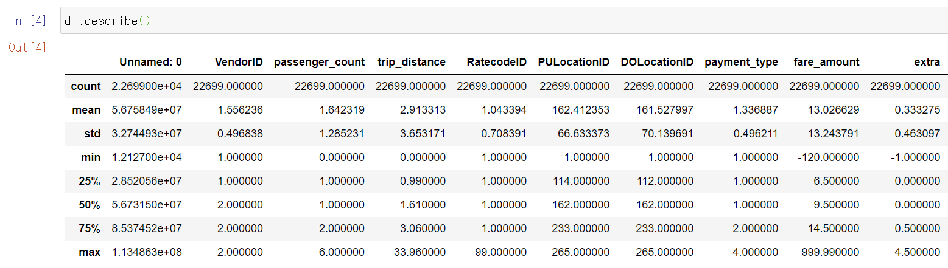The width and height of the screenshot is (948, 268).
Task: Click the df.describe() code input cell
Action: (504, 21)
